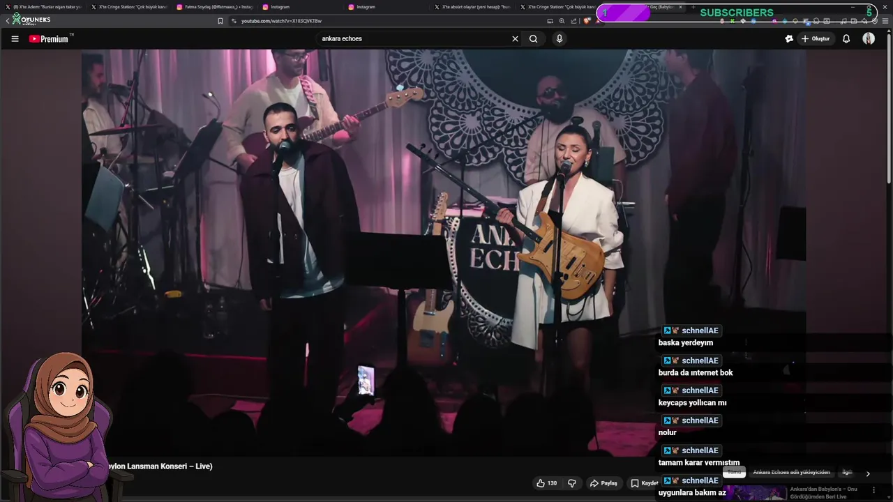Click the zoom magnifier icon in address bar

click(x=562, y=21)
